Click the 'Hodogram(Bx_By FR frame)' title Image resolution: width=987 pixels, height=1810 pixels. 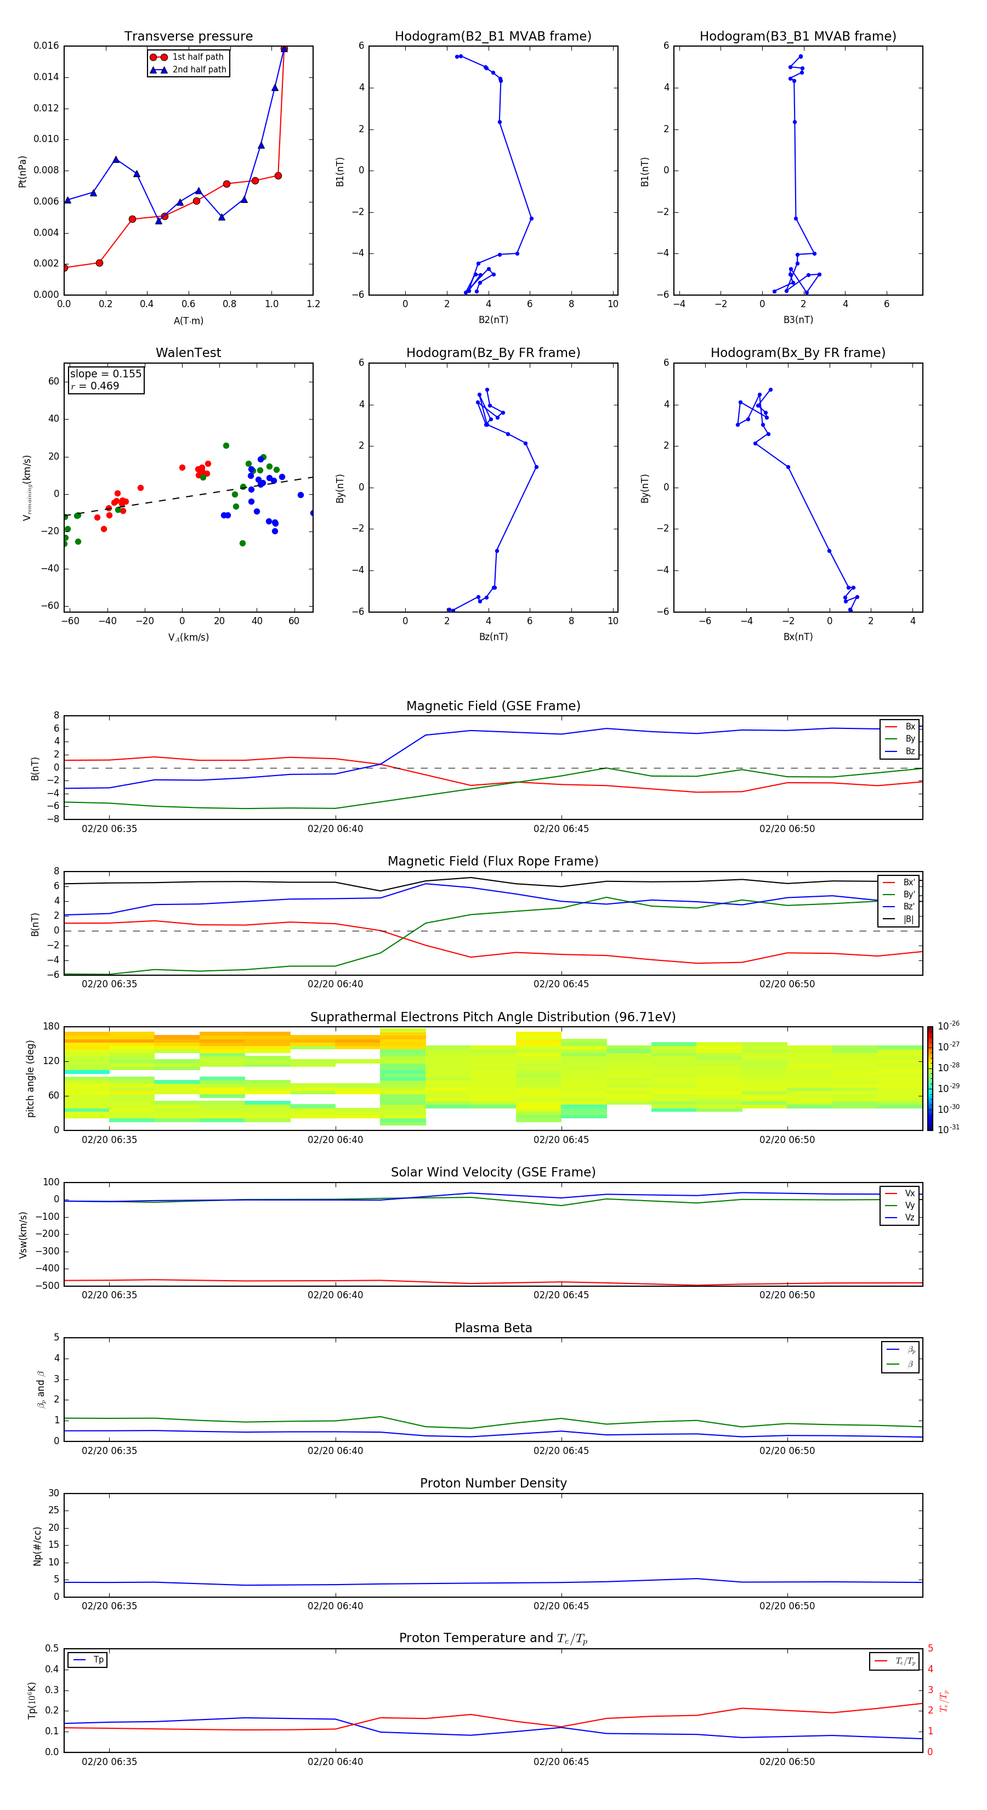coord(798,353)
